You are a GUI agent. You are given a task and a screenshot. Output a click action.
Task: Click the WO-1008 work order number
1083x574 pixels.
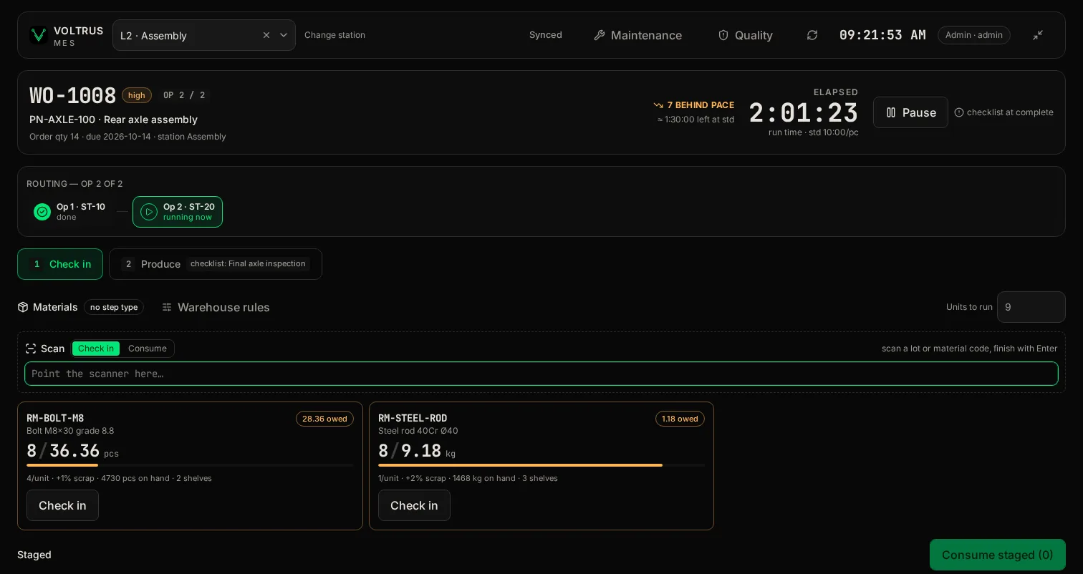click(x=72, y=95)
